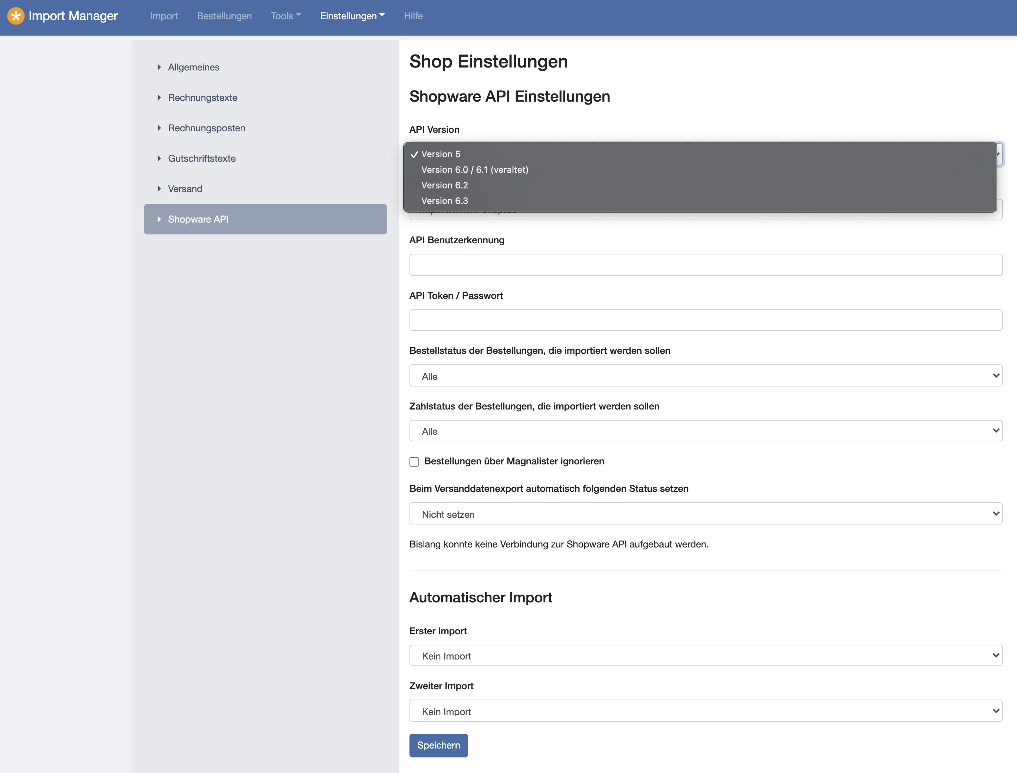Open the Bestellungen page
The width and height of the screenshot is (1017, 773).
point(224,16)
